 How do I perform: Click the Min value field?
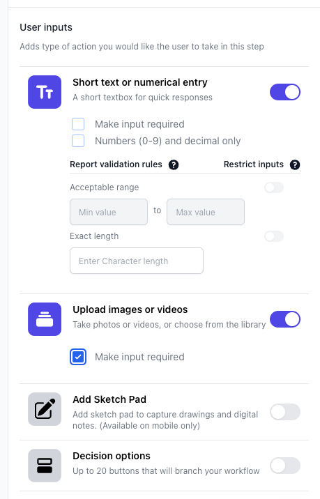click(x=109, y=212)
